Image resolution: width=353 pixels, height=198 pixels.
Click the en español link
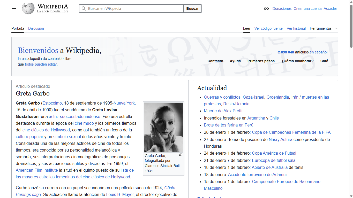point(319,52)
